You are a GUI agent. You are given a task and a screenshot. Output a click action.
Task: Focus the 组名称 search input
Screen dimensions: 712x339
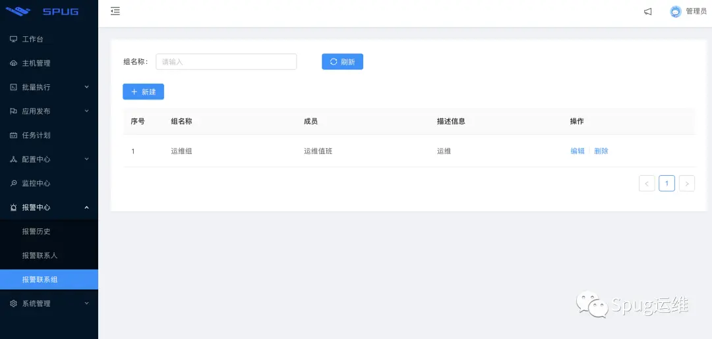pos(226,62)
